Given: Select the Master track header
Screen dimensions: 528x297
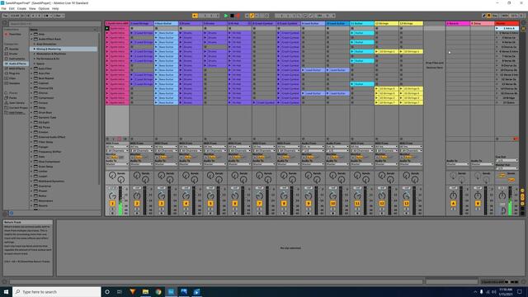Looking at the screenshot, I should point(507,23).
